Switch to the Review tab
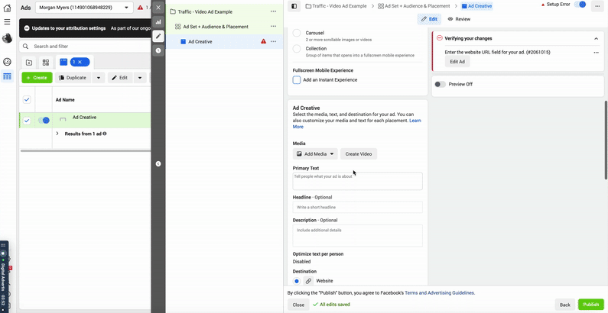608x313 pixels. (459, 19)
